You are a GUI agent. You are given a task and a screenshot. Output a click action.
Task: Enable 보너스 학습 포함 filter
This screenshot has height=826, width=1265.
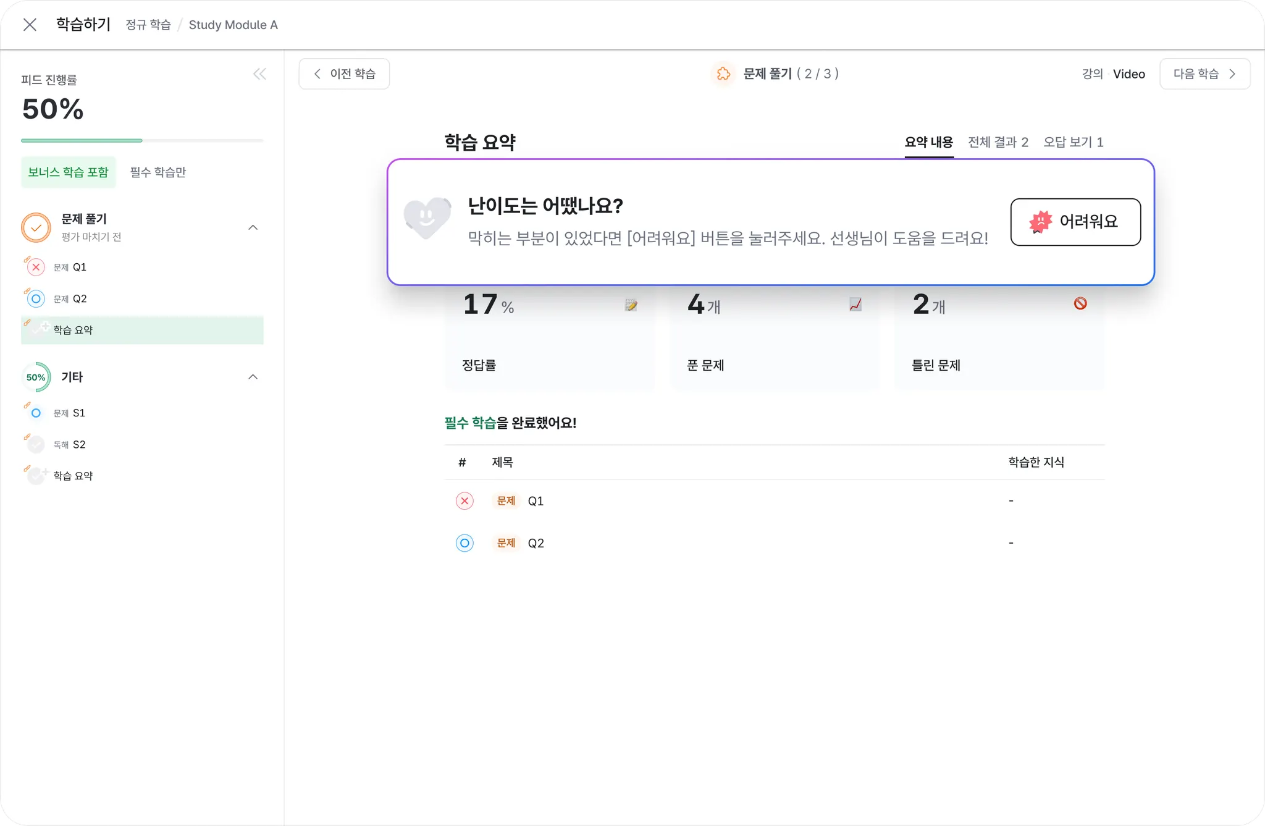pos(68,172)
